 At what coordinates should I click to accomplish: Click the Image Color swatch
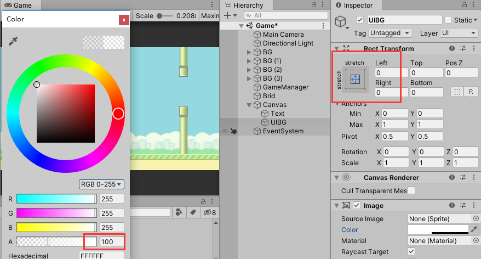pos(438,229)
